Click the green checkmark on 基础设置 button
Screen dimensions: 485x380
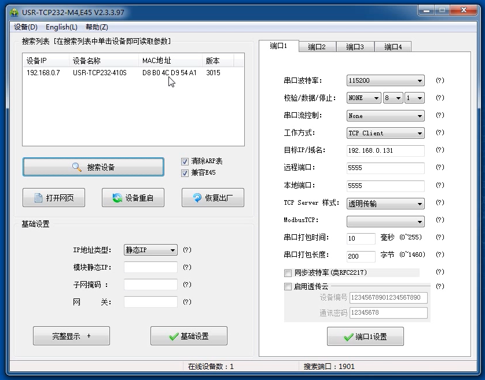(173, 335)
